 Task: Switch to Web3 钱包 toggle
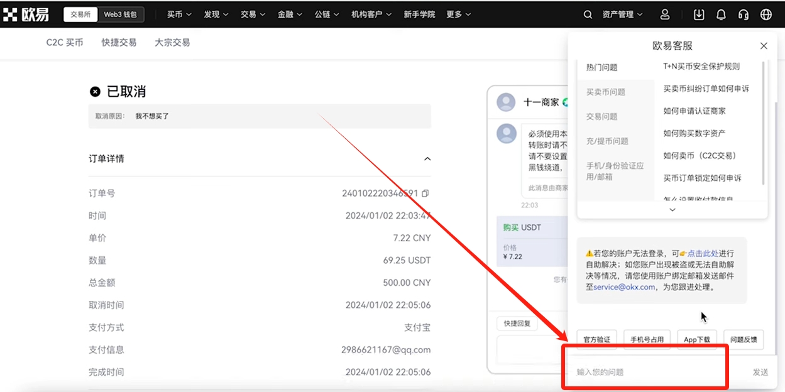pyautogui.click(x=121, y=14)
